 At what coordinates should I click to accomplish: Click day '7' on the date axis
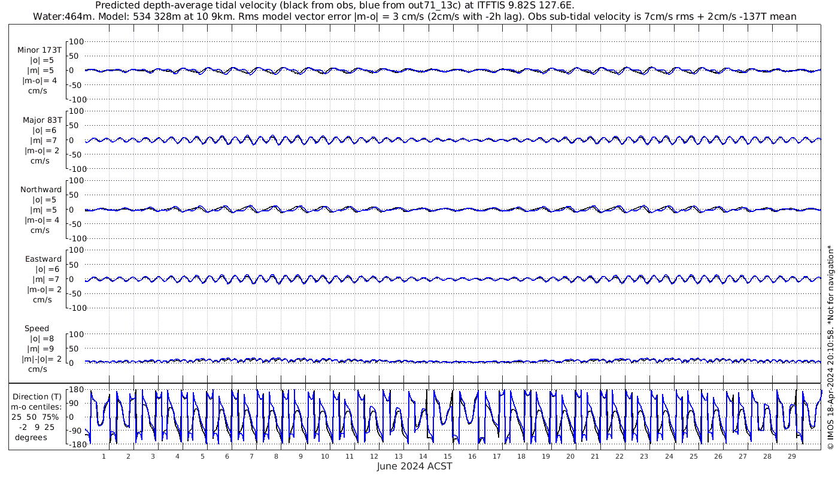point(251,456)
